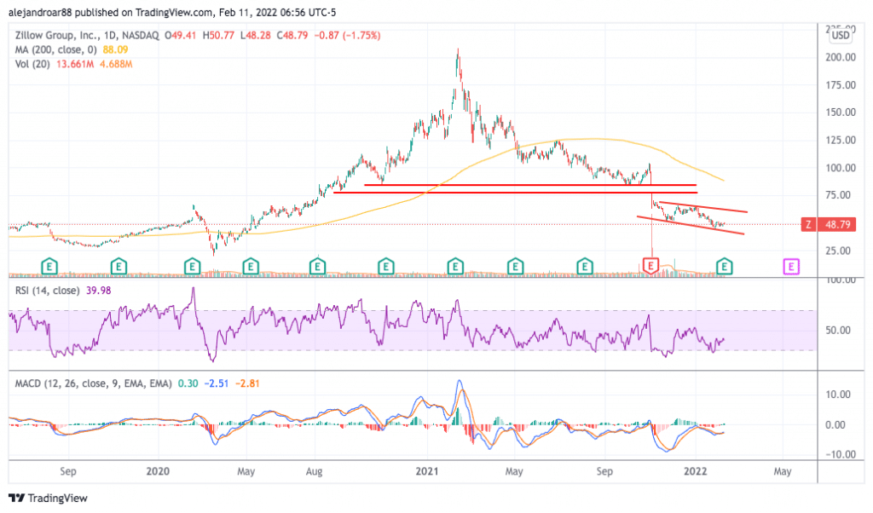The width and height of the screenshot is (873, 513).
Task: Click the earnings marker nearest Sep 2019
Action: tap(49, 267)
